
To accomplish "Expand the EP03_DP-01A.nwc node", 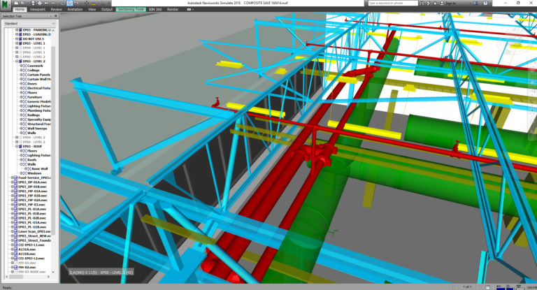I will 13,182.
